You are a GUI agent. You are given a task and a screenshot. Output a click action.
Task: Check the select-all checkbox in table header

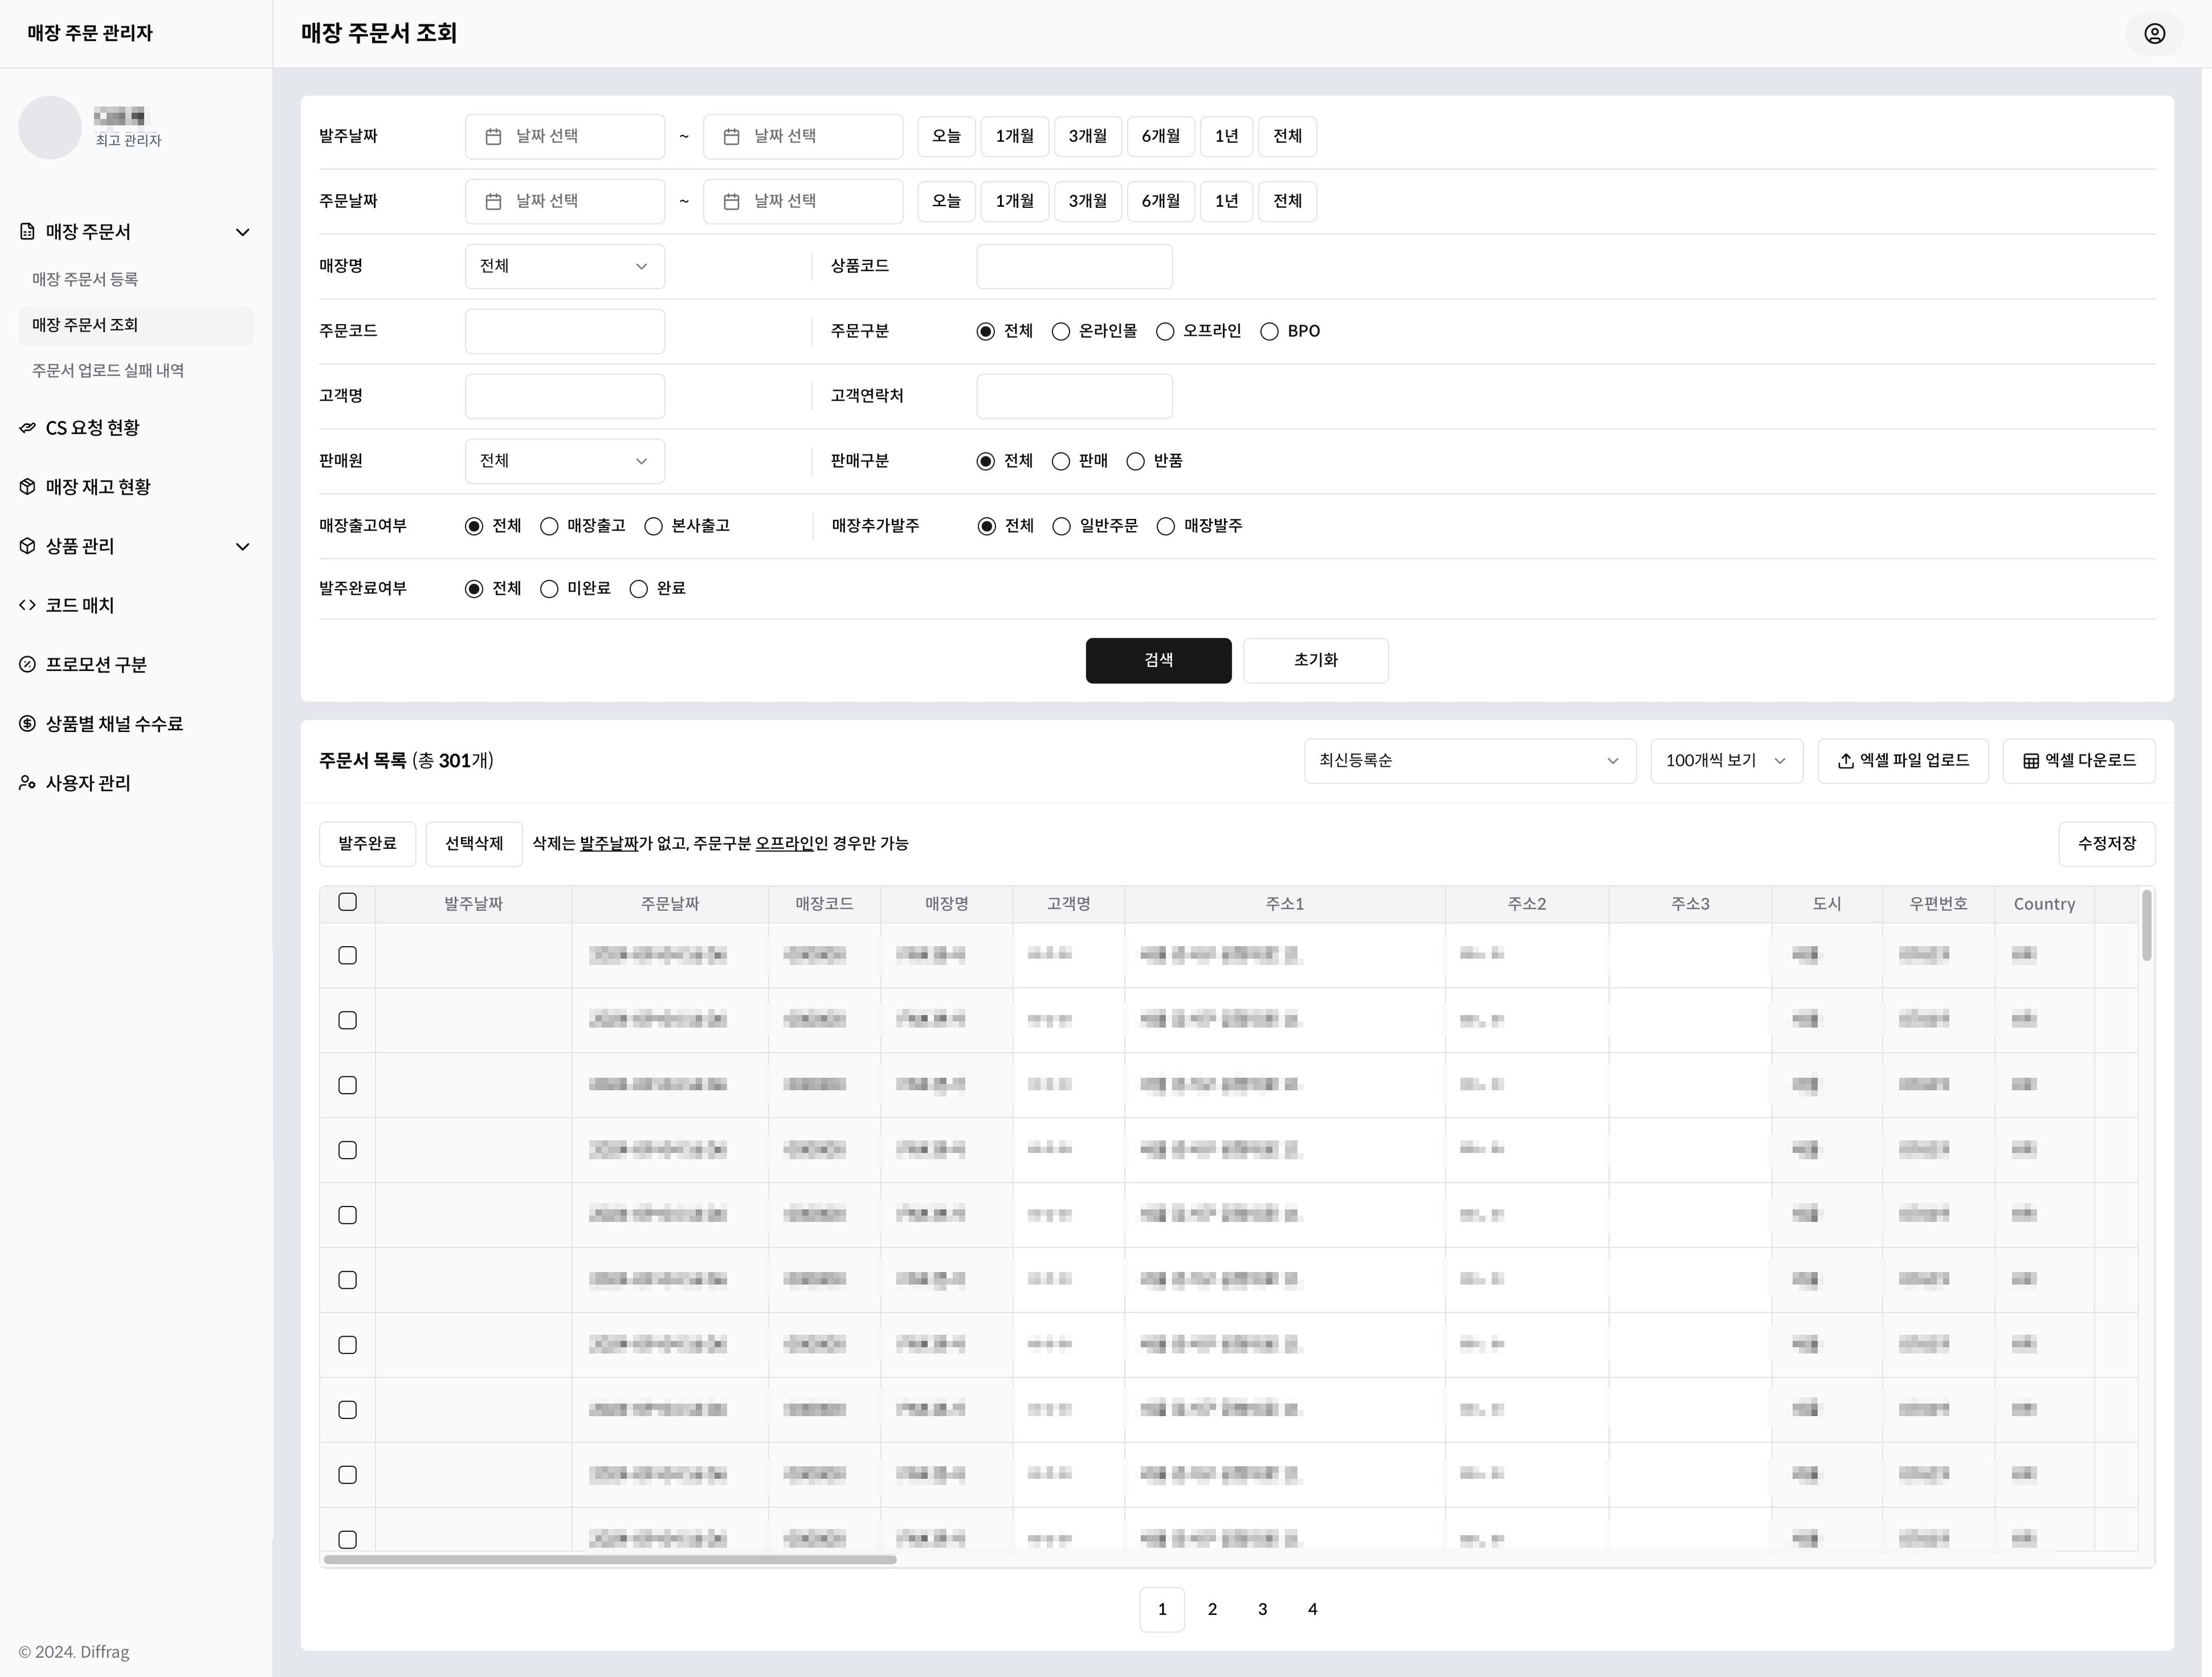(347, 902)
